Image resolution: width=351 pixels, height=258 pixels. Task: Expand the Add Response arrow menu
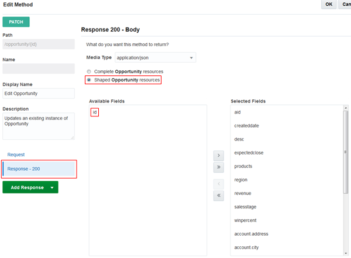point(52,187)
